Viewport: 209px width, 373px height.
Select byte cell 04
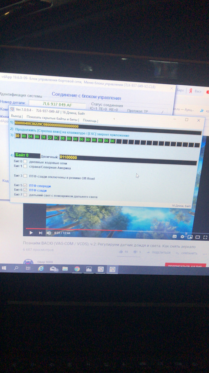(x=30, y=137)
